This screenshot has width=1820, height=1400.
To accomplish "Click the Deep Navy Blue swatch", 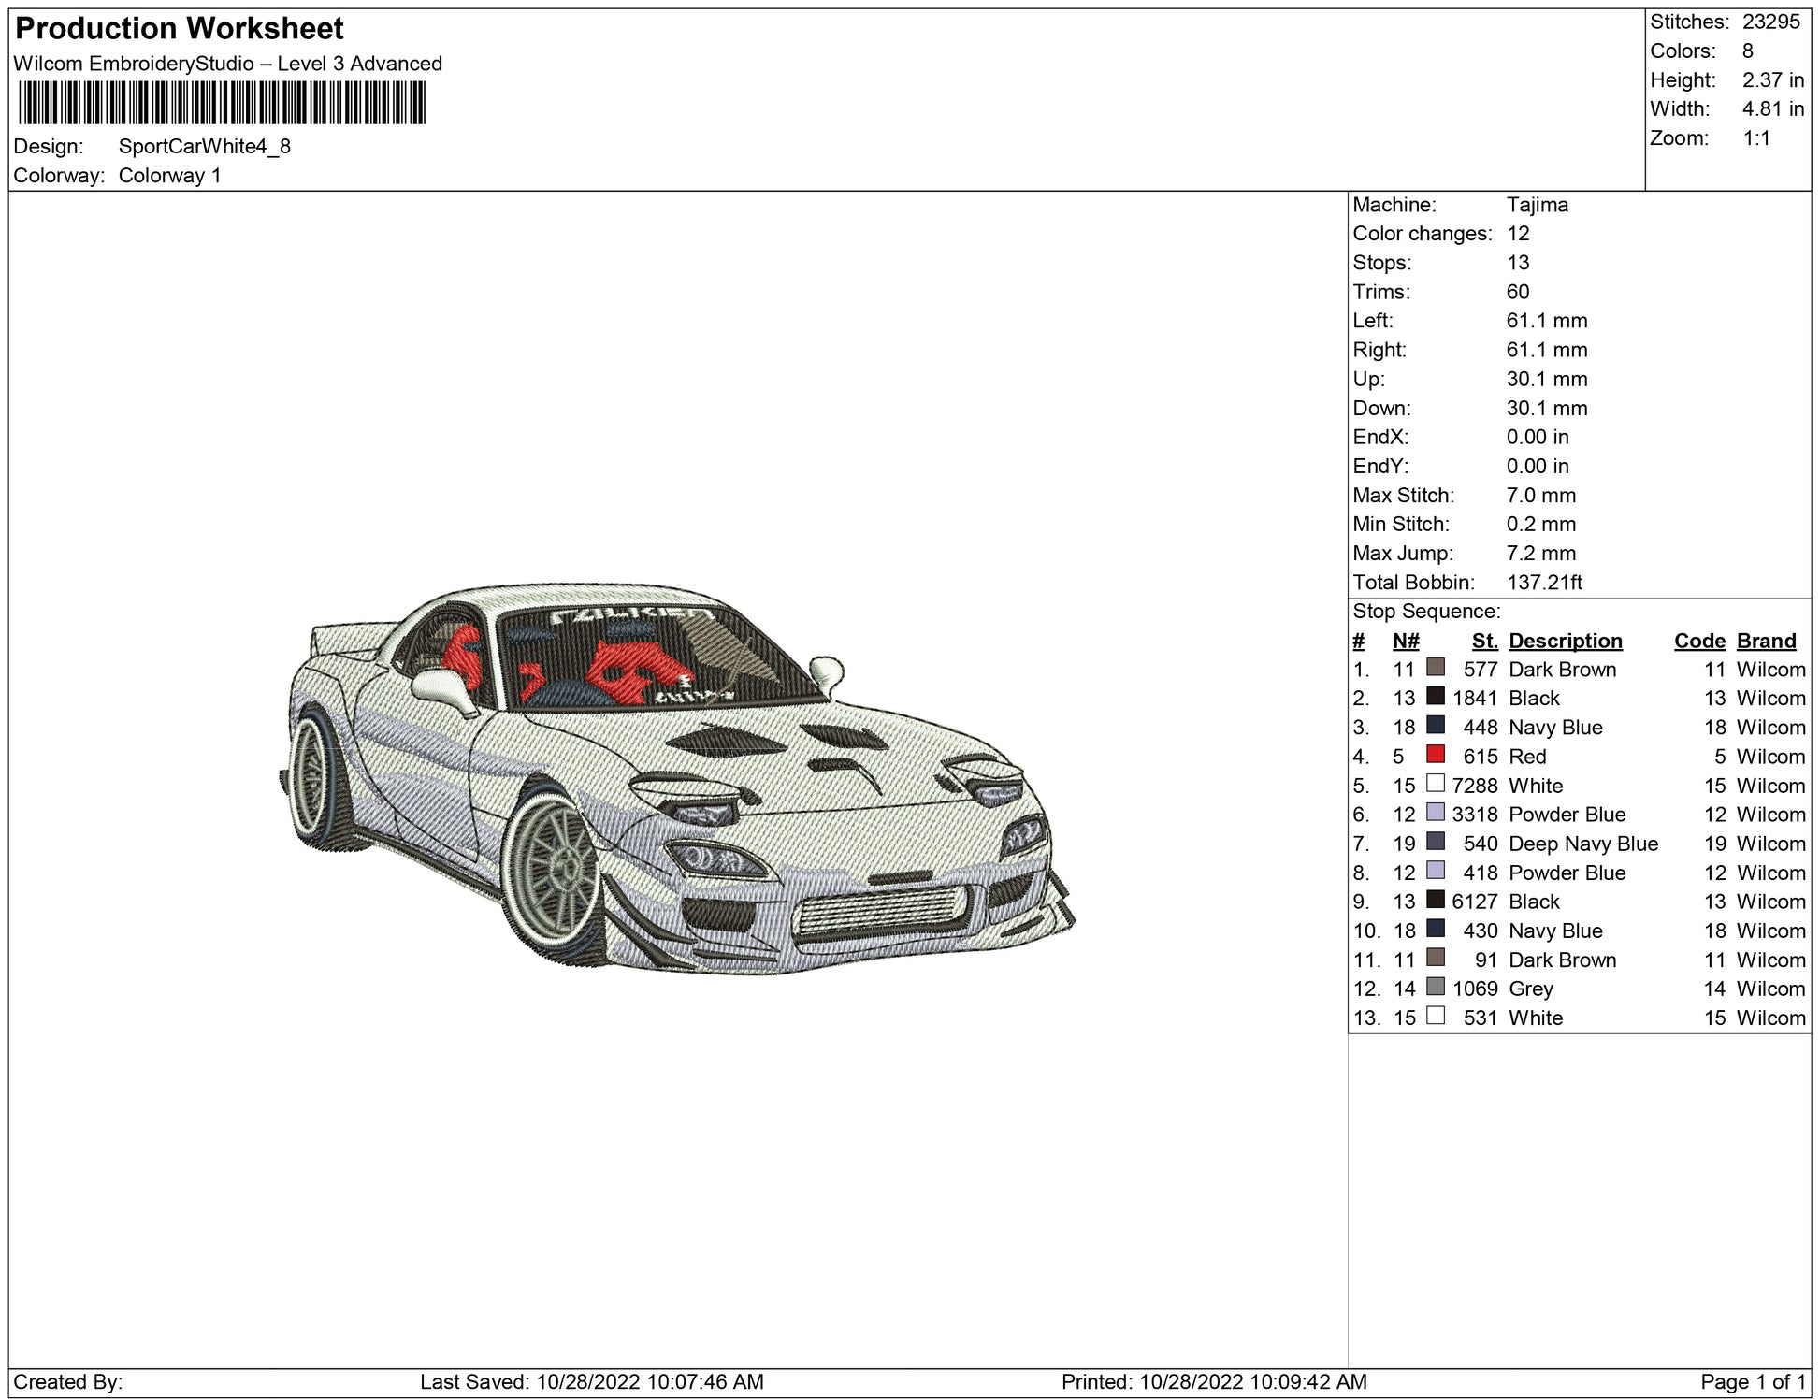I will pyautogui.click(x=1435, y=842).
